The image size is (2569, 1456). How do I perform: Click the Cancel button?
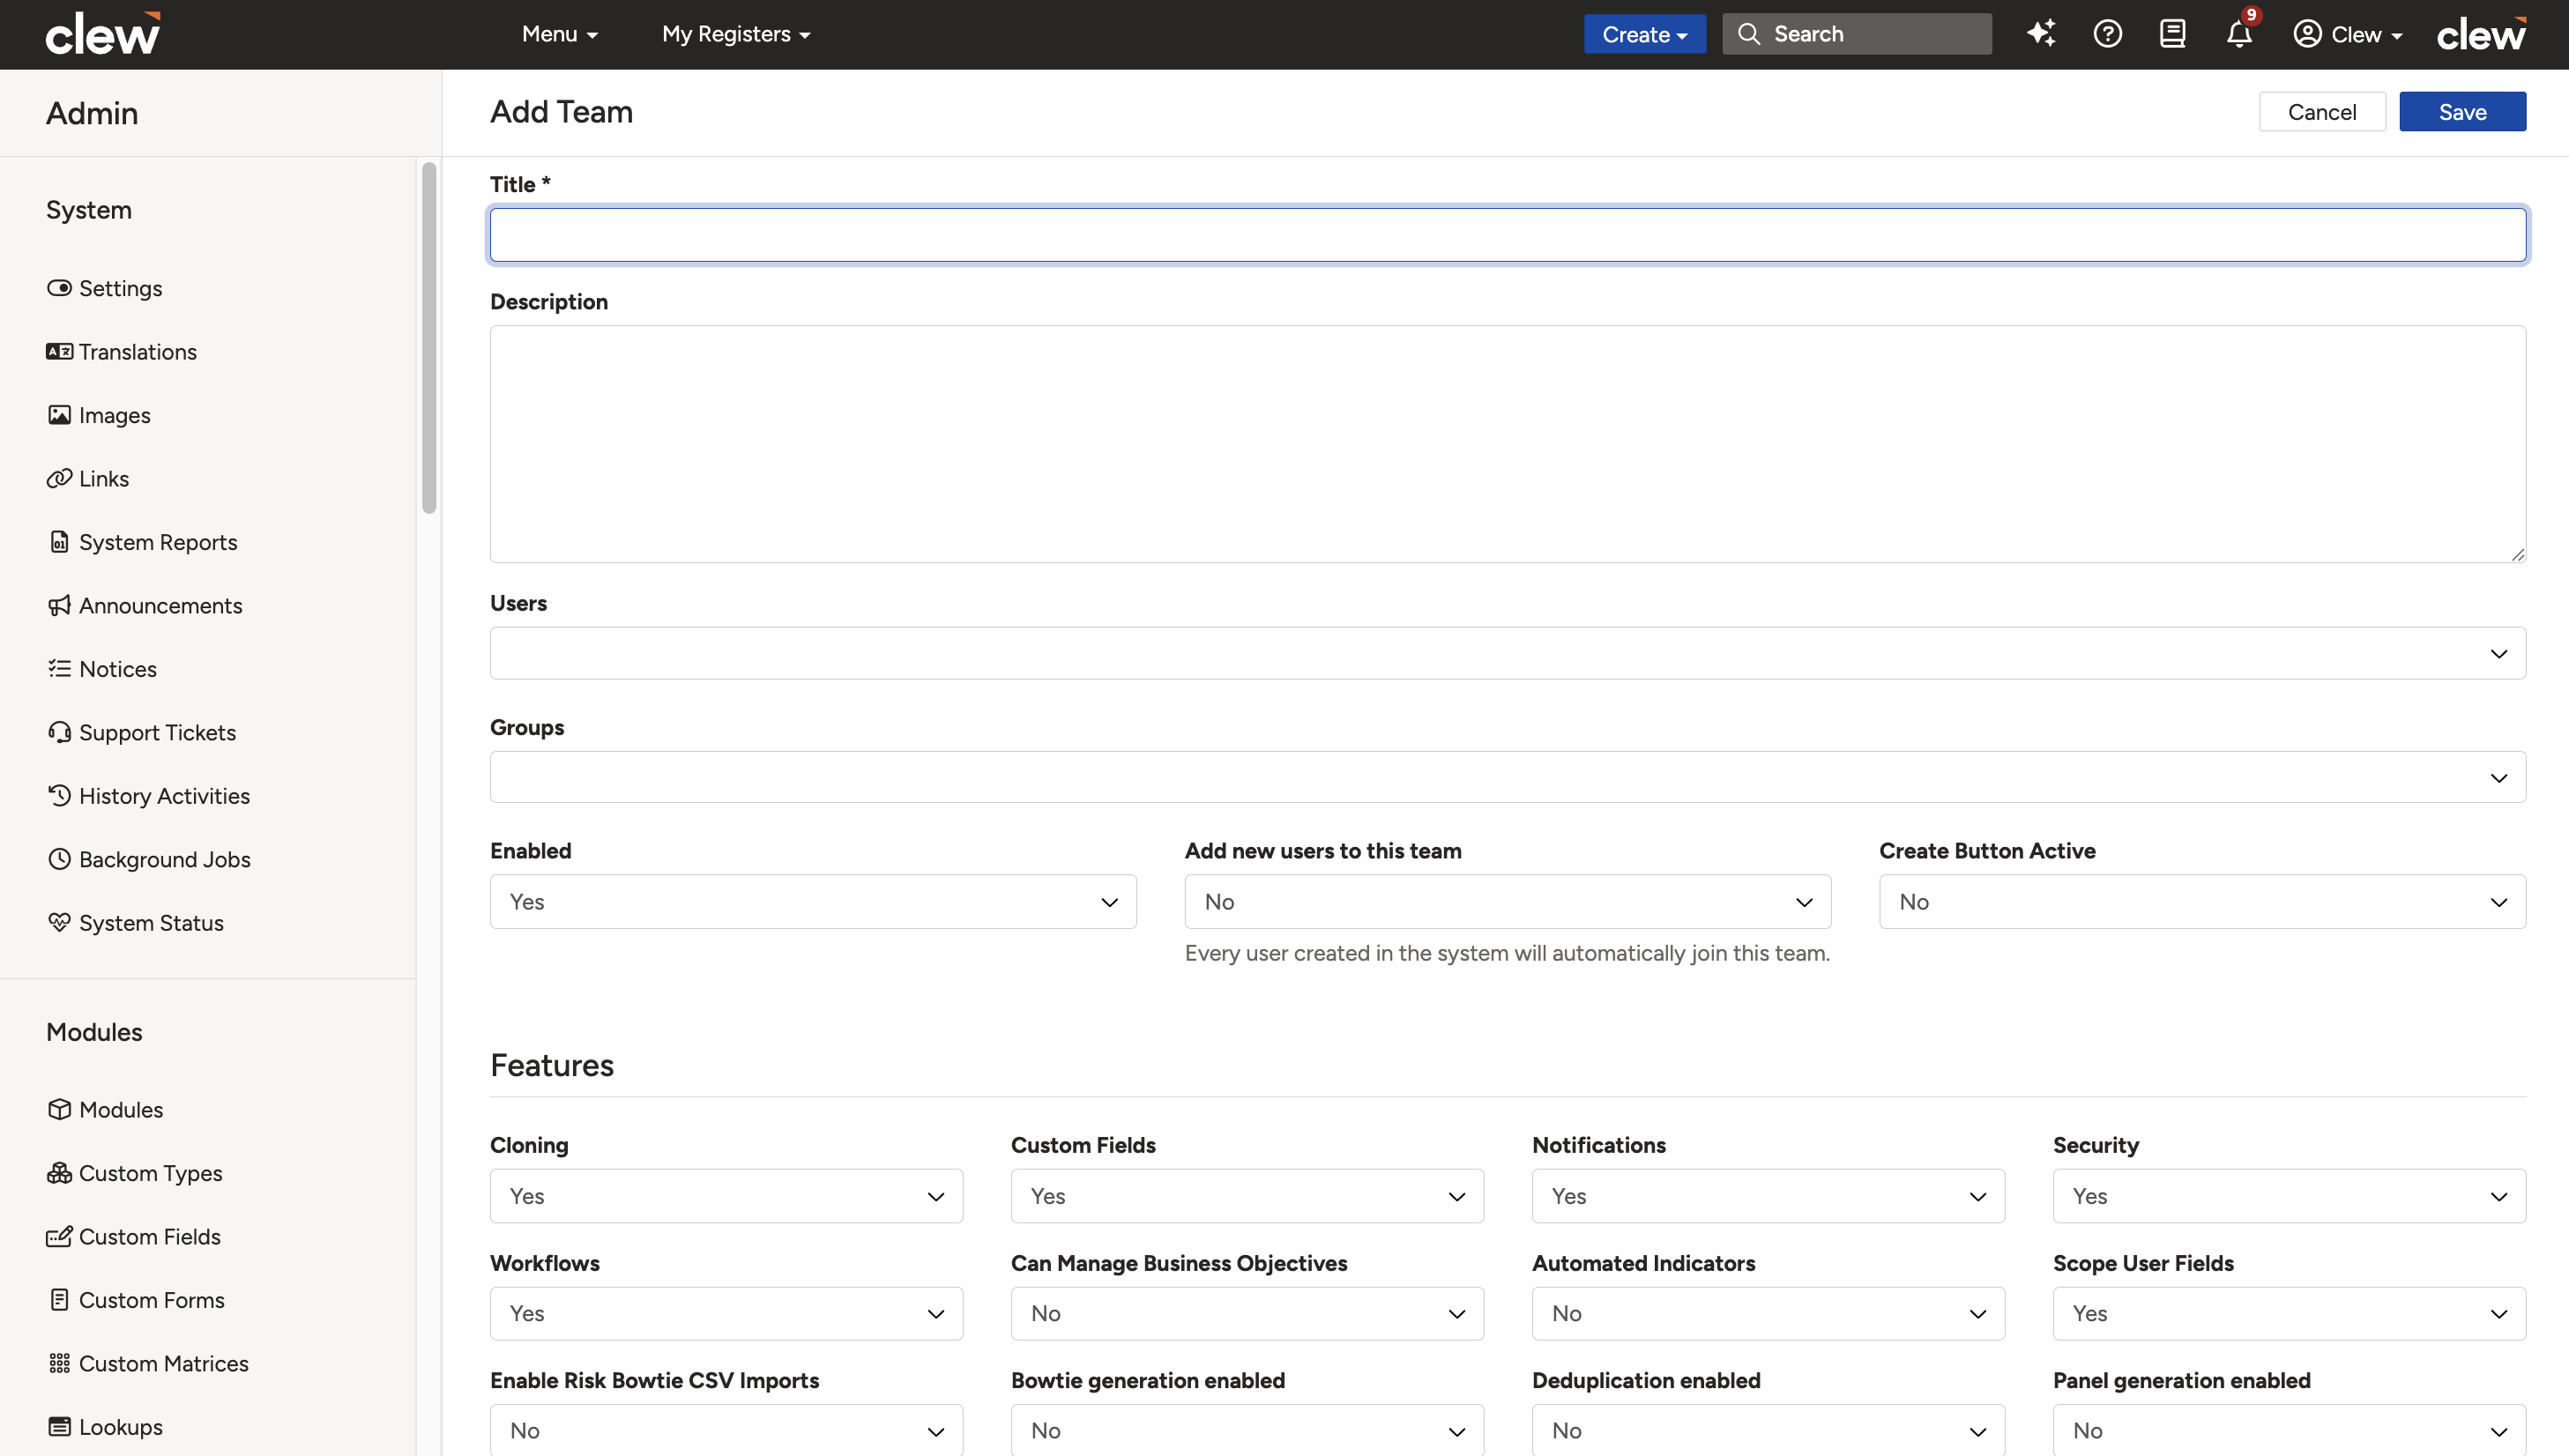[2322, 112]
